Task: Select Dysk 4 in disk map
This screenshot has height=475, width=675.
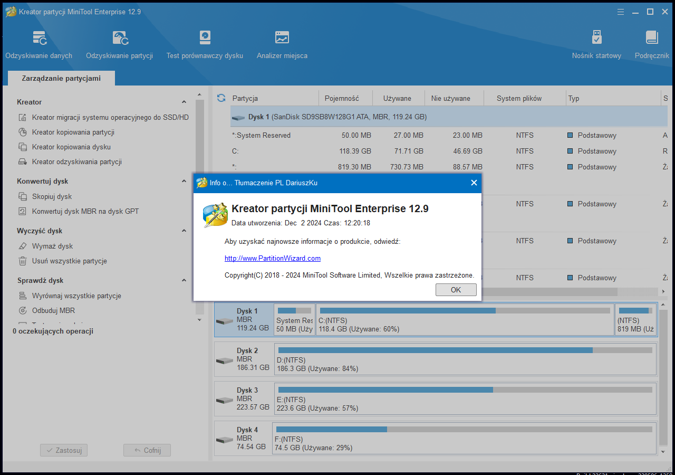Action: (243, 438)
